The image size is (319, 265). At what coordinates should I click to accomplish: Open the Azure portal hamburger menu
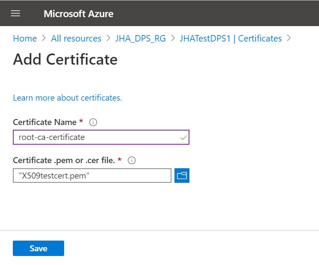pyautogui.click(x=15, y=13)
